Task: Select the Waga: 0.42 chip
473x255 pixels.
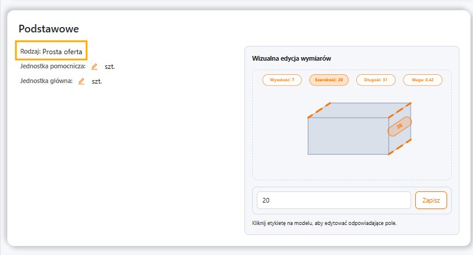Action: point(422,80)
